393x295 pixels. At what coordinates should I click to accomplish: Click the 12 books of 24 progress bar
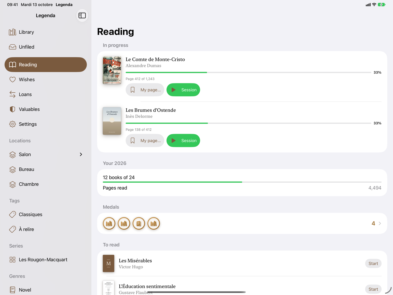pyautogui.click(x=242, y=182)
